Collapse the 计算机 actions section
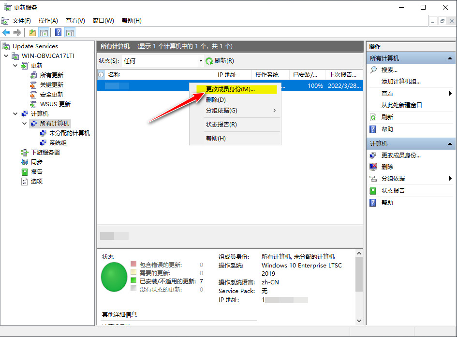Viewport: 457px width, 337px height. click(450, 144)
